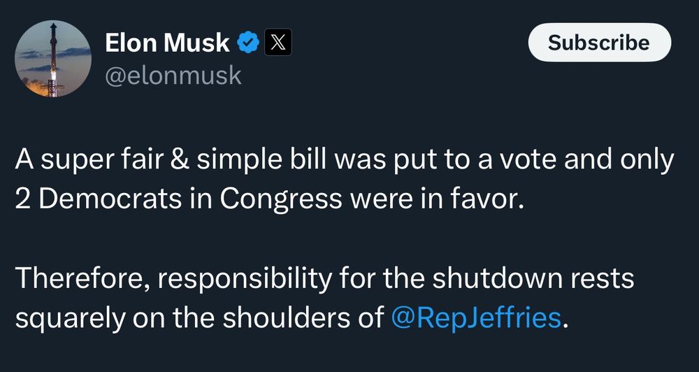Open the Elon Musk display name link
The image size is (699, 372).
click(x=168, y=43)
